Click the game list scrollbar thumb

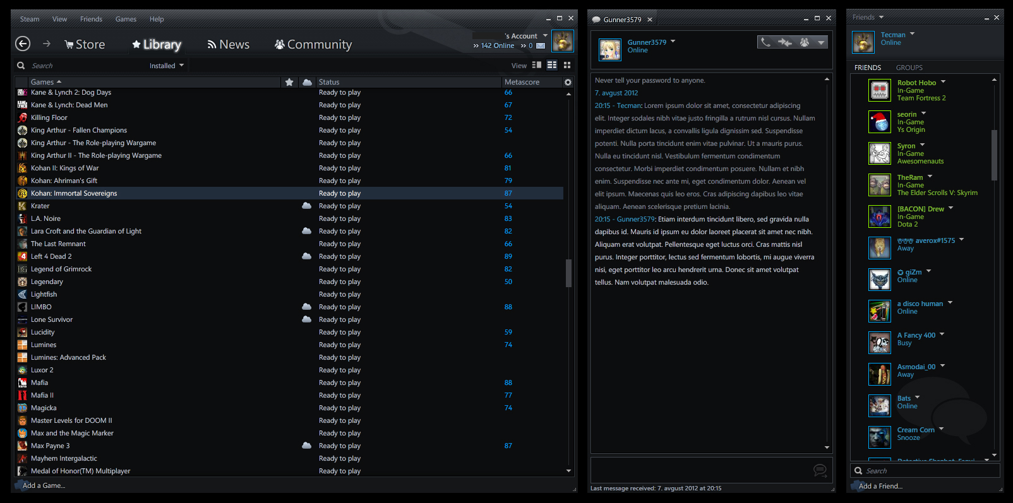coord(568,273)
